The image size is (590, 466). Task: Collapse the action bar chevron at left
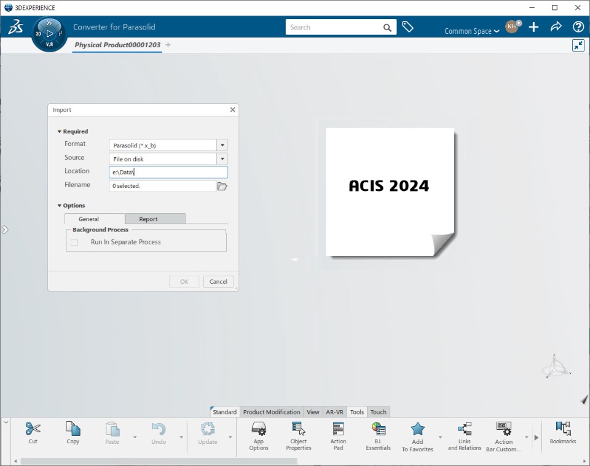tap(6, 422)
